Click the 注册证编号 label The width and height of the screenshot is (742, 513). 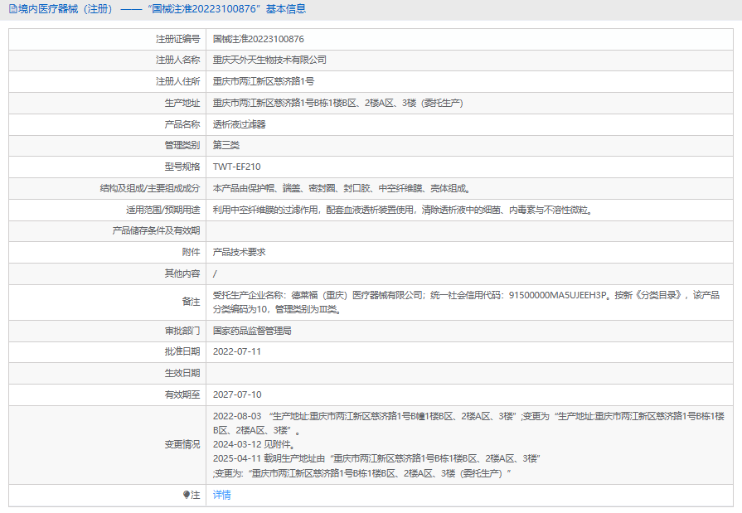tap(178, 39)
